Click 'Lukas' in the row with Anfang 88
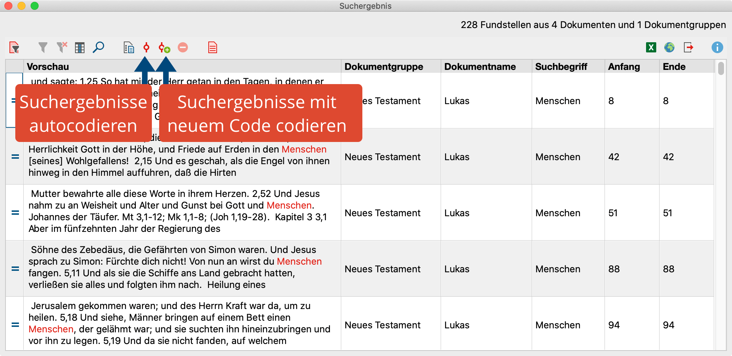 (457, 269)
